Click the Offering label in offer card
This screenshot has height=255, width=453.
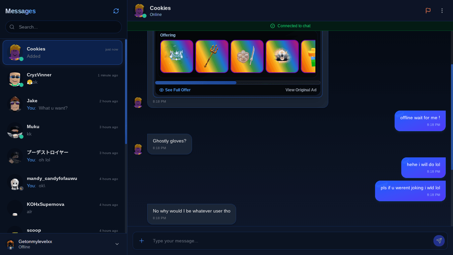pos(168,35)
